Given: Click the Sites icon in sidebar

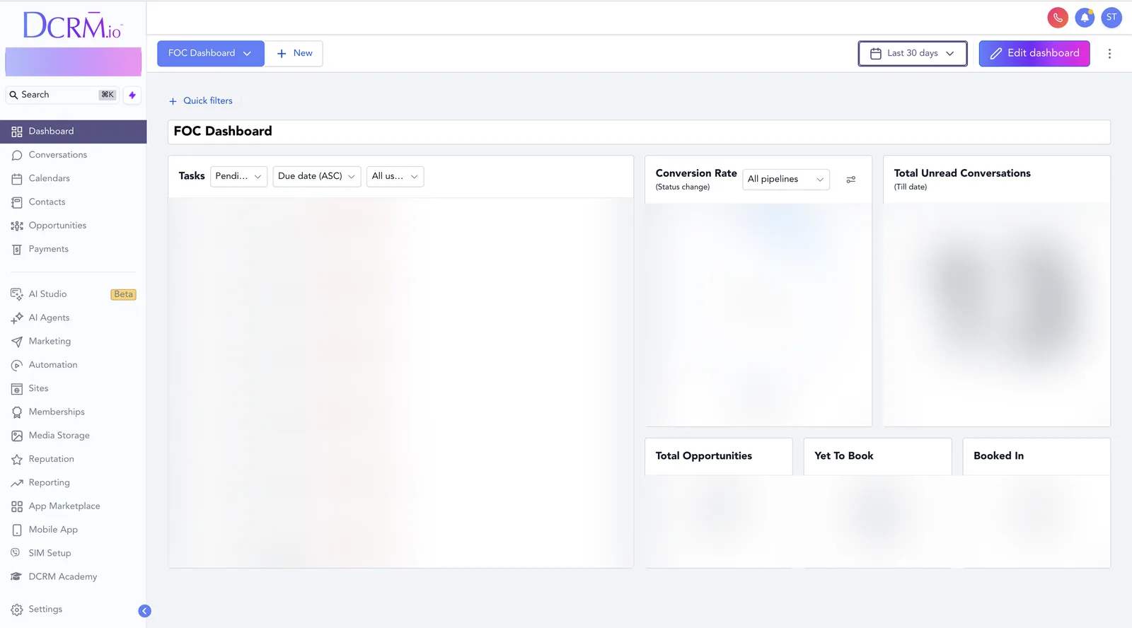Looking at the screenshot, I should point(17,389).
